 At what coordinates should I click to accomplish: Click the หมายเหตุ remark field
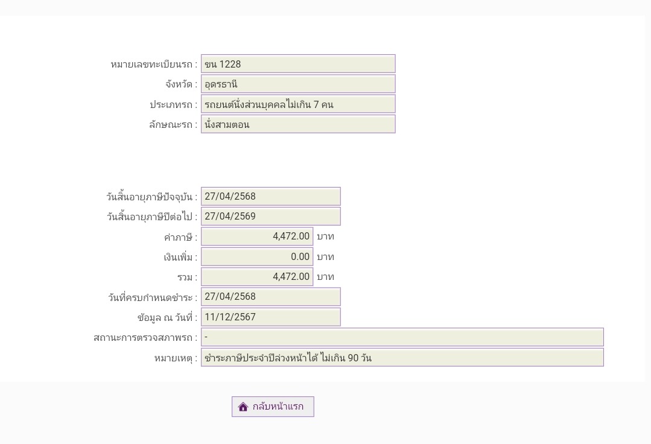[x=402, y=357]
